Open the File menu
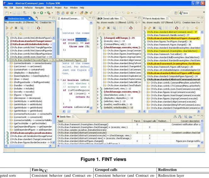The width and height of the screenshot is (209, 178). (x=6, y=8)
